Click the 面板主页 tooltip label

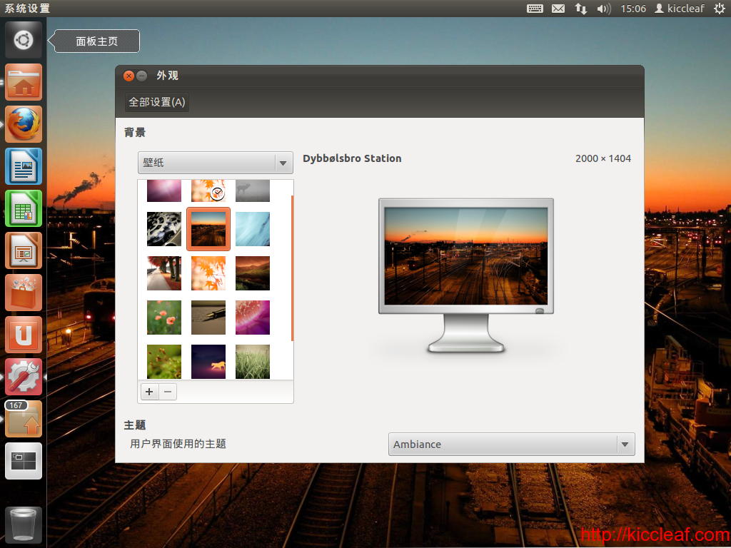[97, 41]
